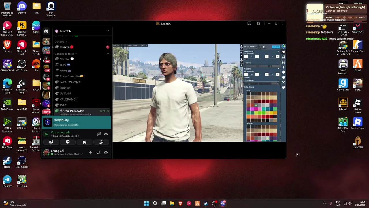Screen dimensions: 369x208
Task: Share your screen from voice panel
Action: (x=68, y=142)
